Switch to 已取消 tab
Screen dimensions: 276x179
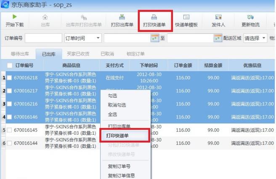[107, 54]
